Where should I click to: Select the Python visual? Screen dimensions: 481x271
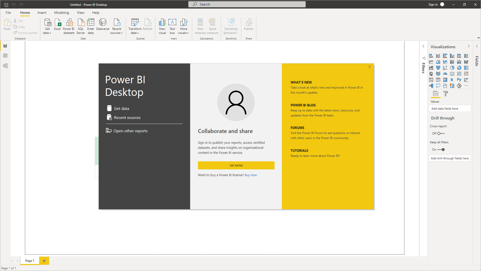[x=459, y=80]
